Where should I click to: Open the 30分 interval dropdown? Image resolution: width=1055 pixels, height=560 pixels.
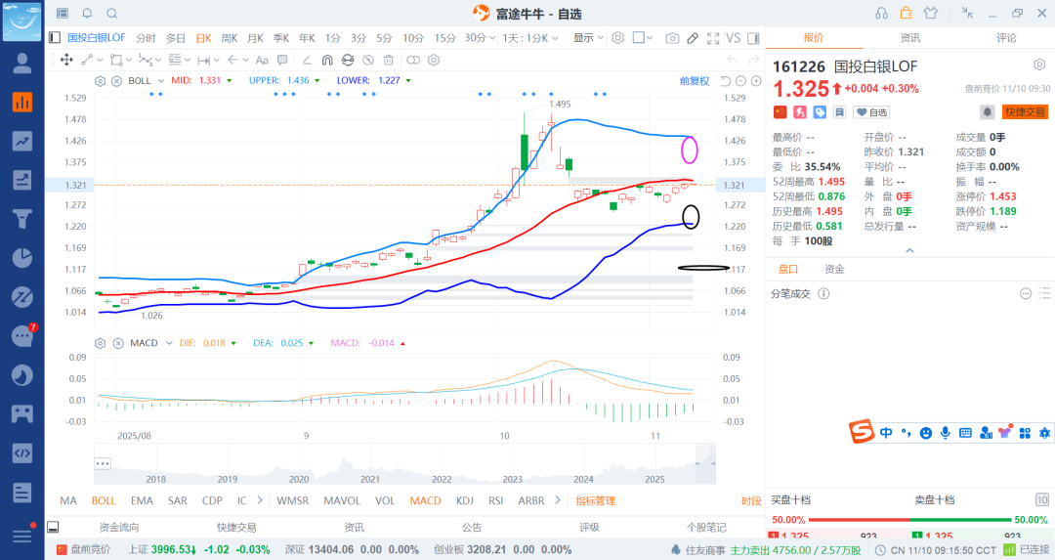[480, 38]
